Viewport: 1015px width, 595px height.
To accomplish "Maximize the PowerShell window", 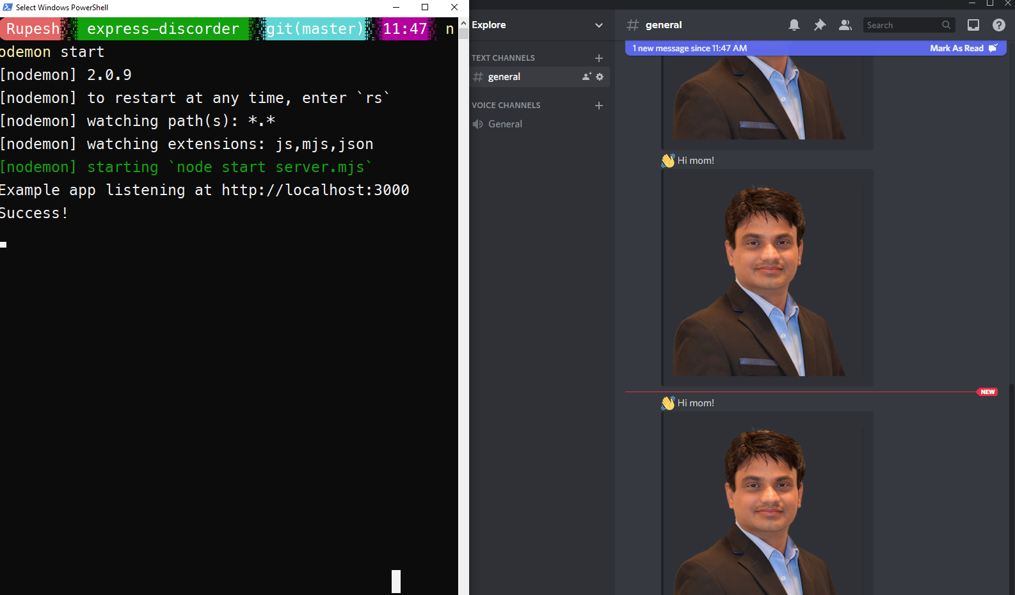I will (425, 7).
